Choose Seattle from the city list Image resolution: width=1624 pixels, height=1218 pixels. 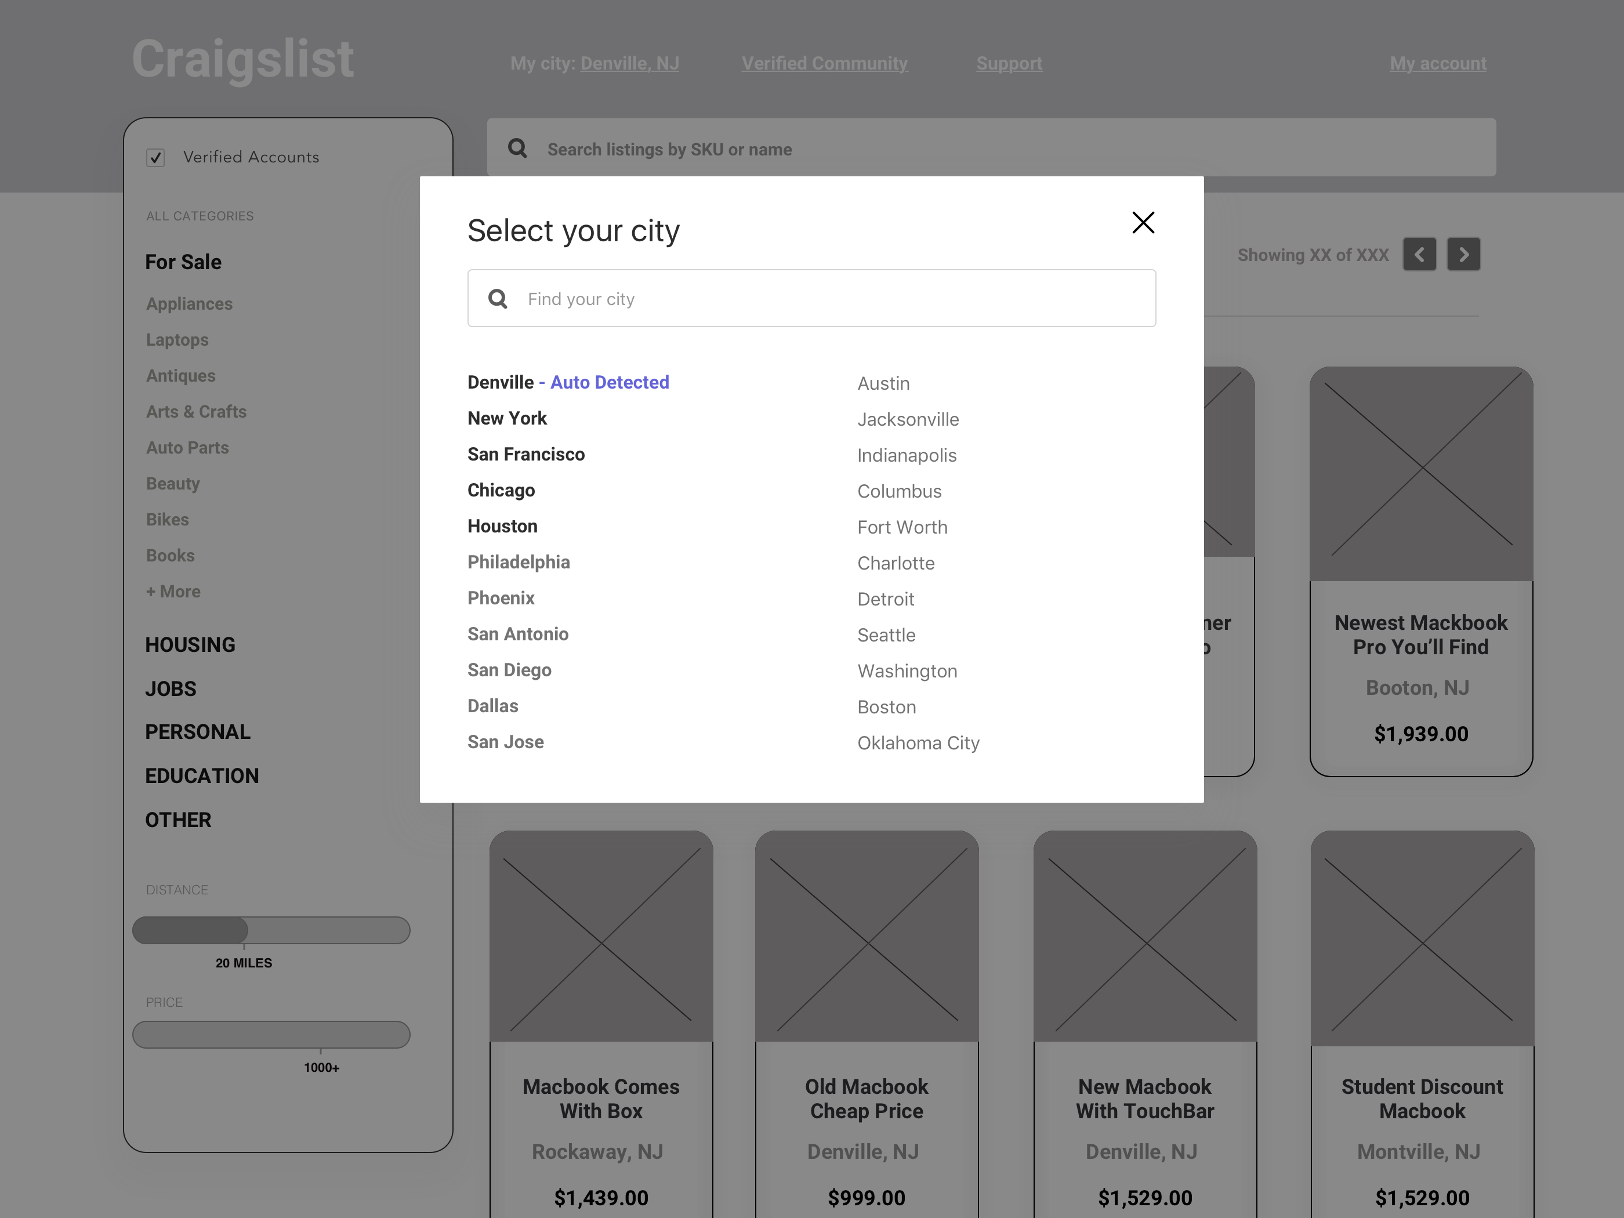887,635
